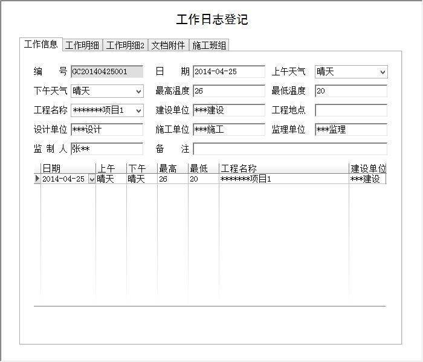The width and height of the screenshot is (423, 362).
Task: Click the 日期 input field
Action: point(228,72)
